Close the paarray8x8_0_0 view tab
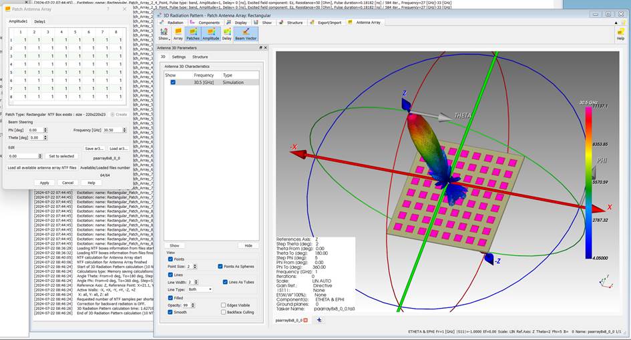The width and height of the screenshot is (631, 340). 305,320
